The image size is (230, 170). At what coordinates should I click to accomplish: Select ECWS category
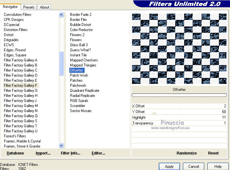click(9, 45)
